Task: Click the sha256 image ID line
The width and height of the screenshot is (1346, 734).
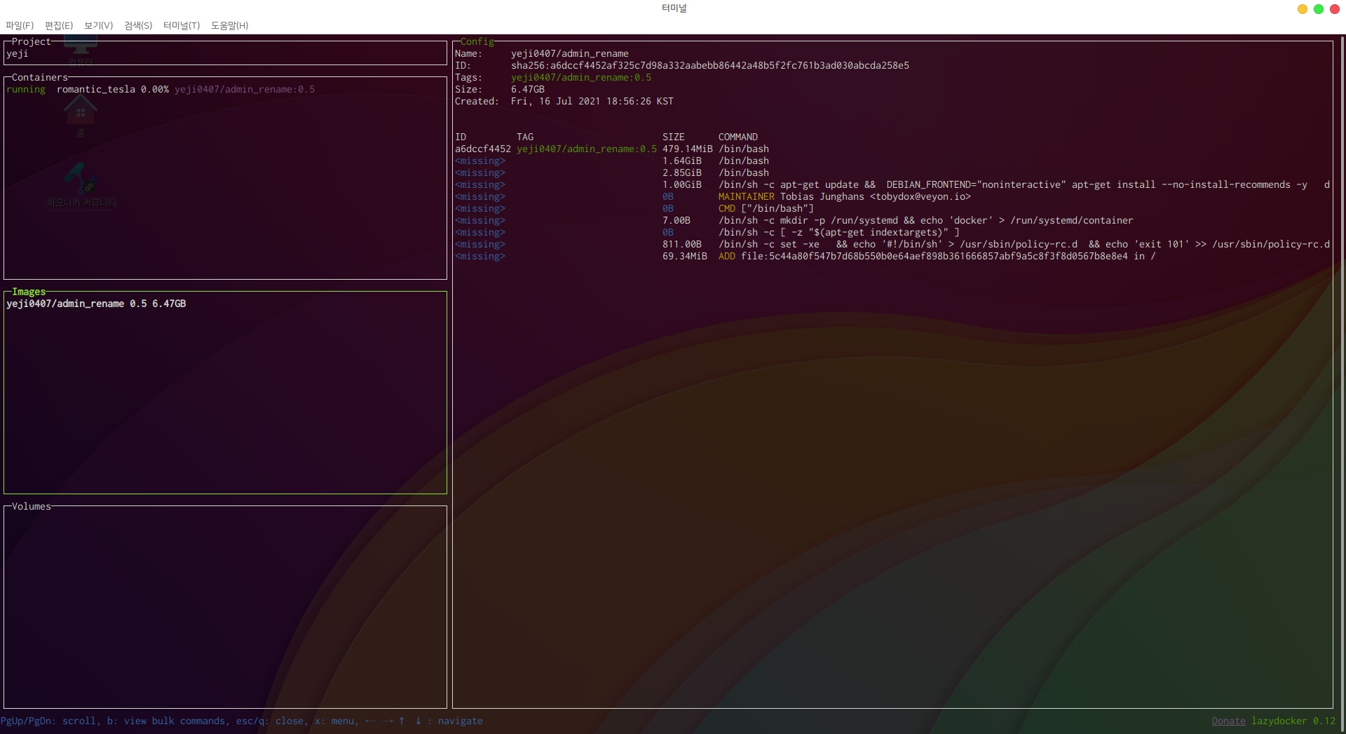Action: pyautogui.click(x=709, y=66)
